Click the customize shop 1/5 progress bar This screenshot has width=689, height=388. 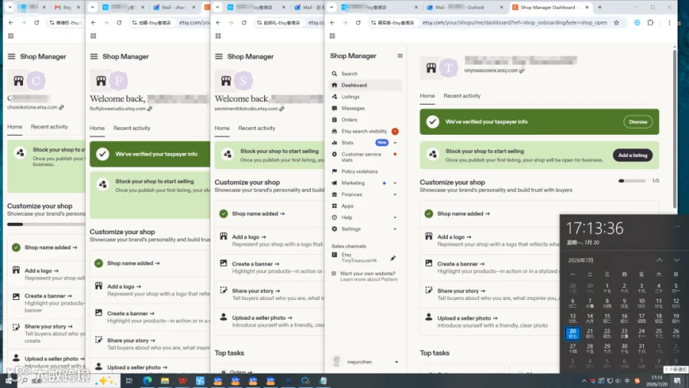(x=632, y=181)
